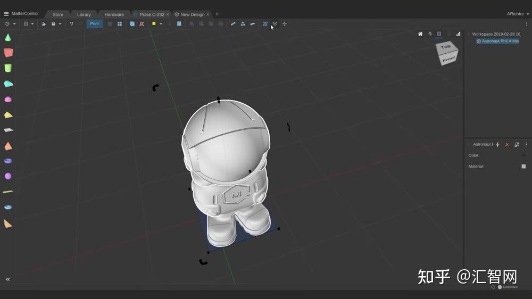Add the red cube primitive from the sidebar

[8, 53]
